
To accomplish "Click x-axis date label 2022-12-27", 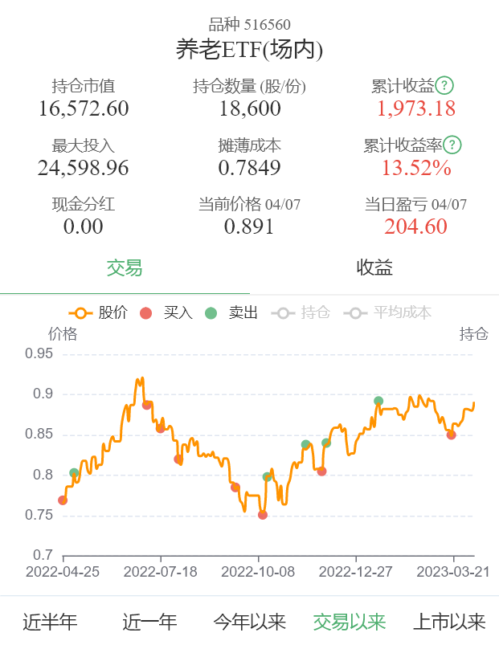I will 356,571.
